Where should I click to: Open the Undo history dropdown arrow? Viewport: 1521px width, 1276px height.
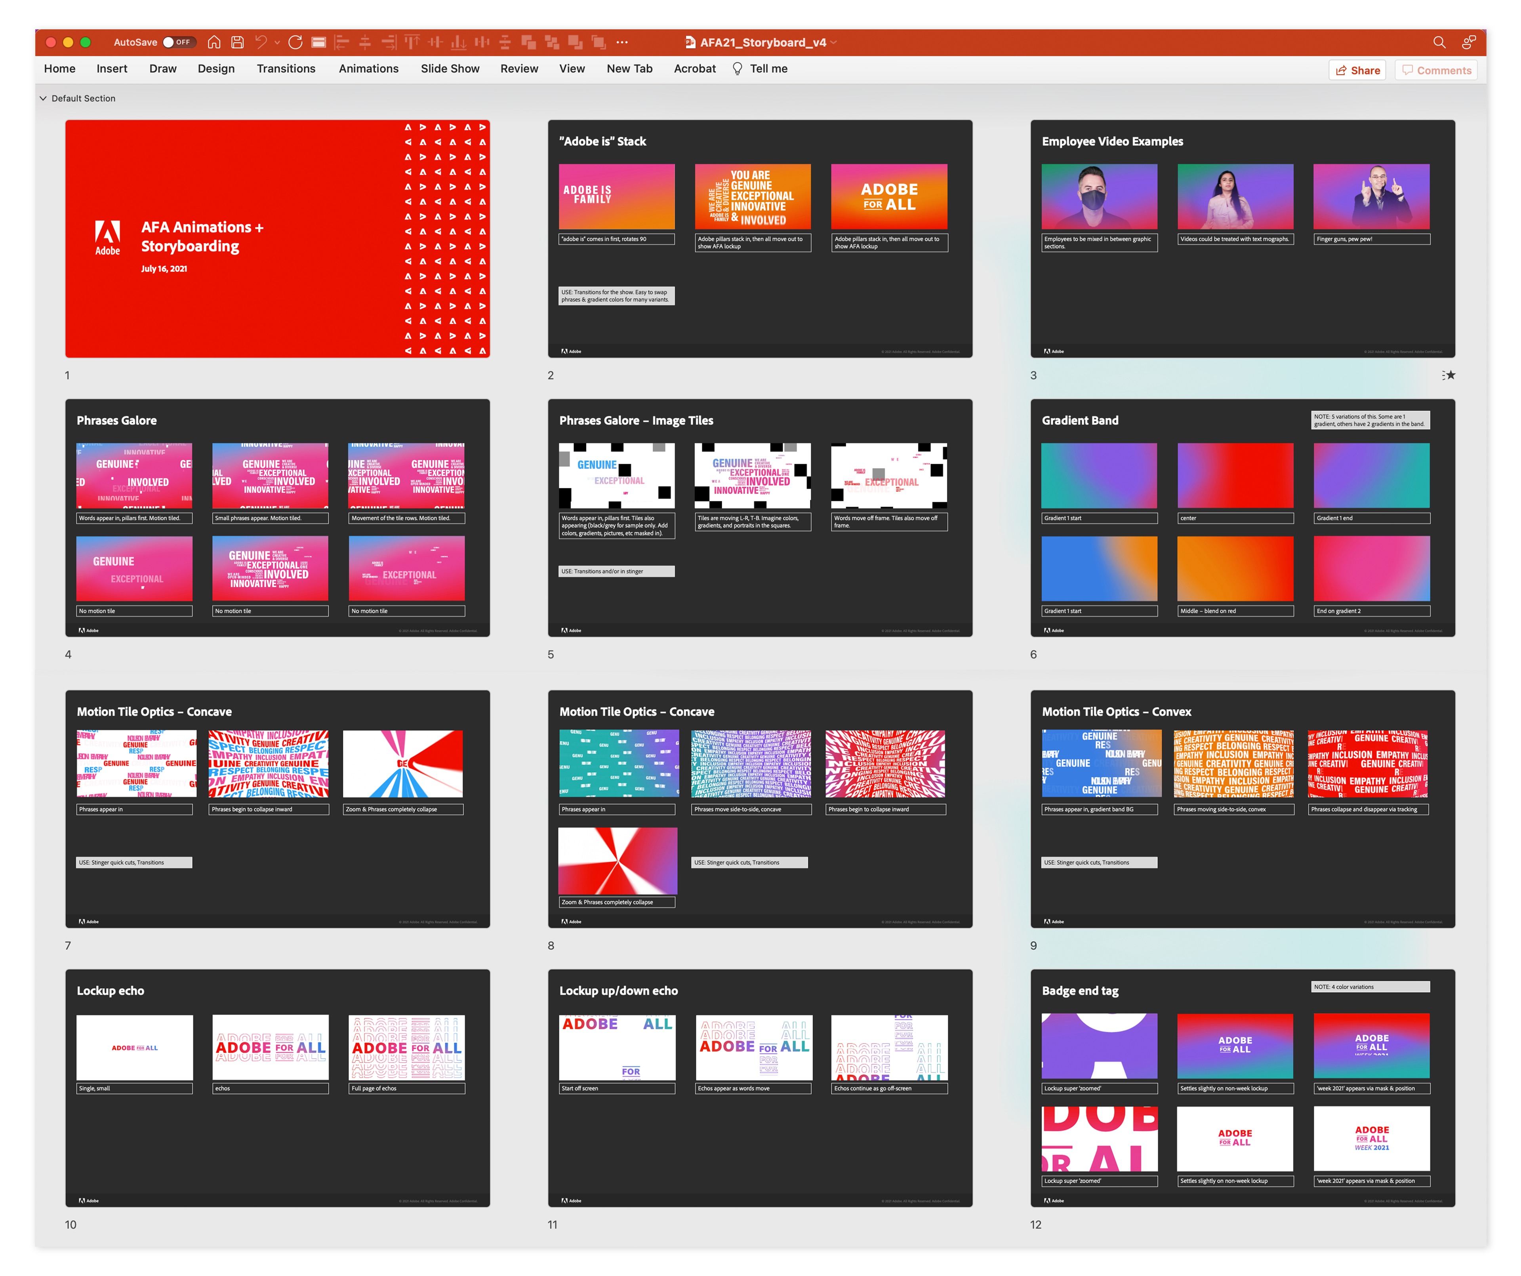(277, 43)
